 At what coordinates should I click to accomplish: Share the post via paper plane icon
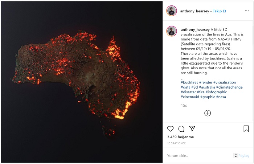pyautogui.click(x=192, y=129)
